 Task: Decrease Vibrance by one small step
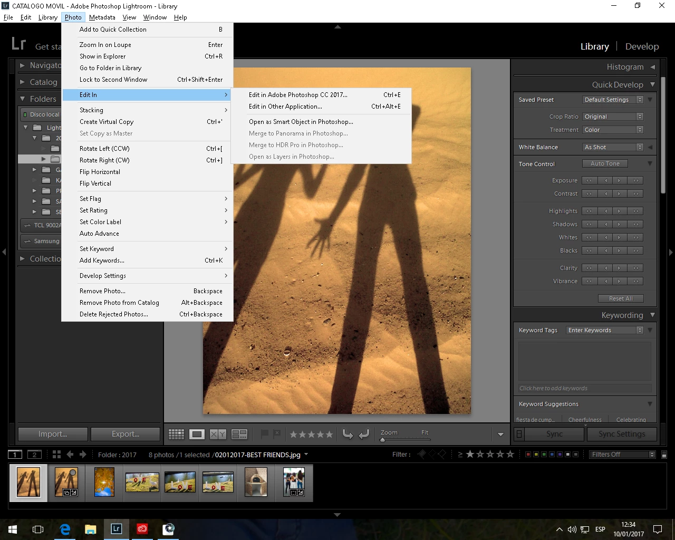[x=605, y=281]
